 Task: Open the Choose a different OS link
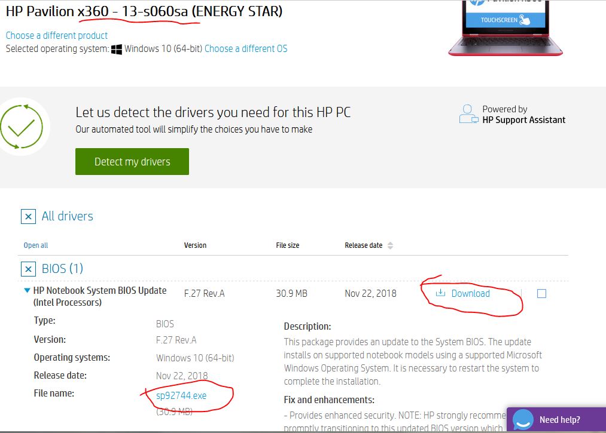pos(246,48)
